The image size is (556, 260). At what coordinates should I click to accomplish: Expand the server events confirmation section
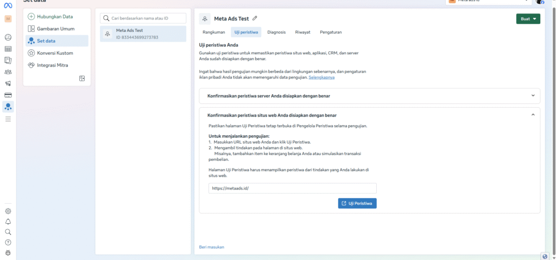pyautogui.click(x=533, y=96)
